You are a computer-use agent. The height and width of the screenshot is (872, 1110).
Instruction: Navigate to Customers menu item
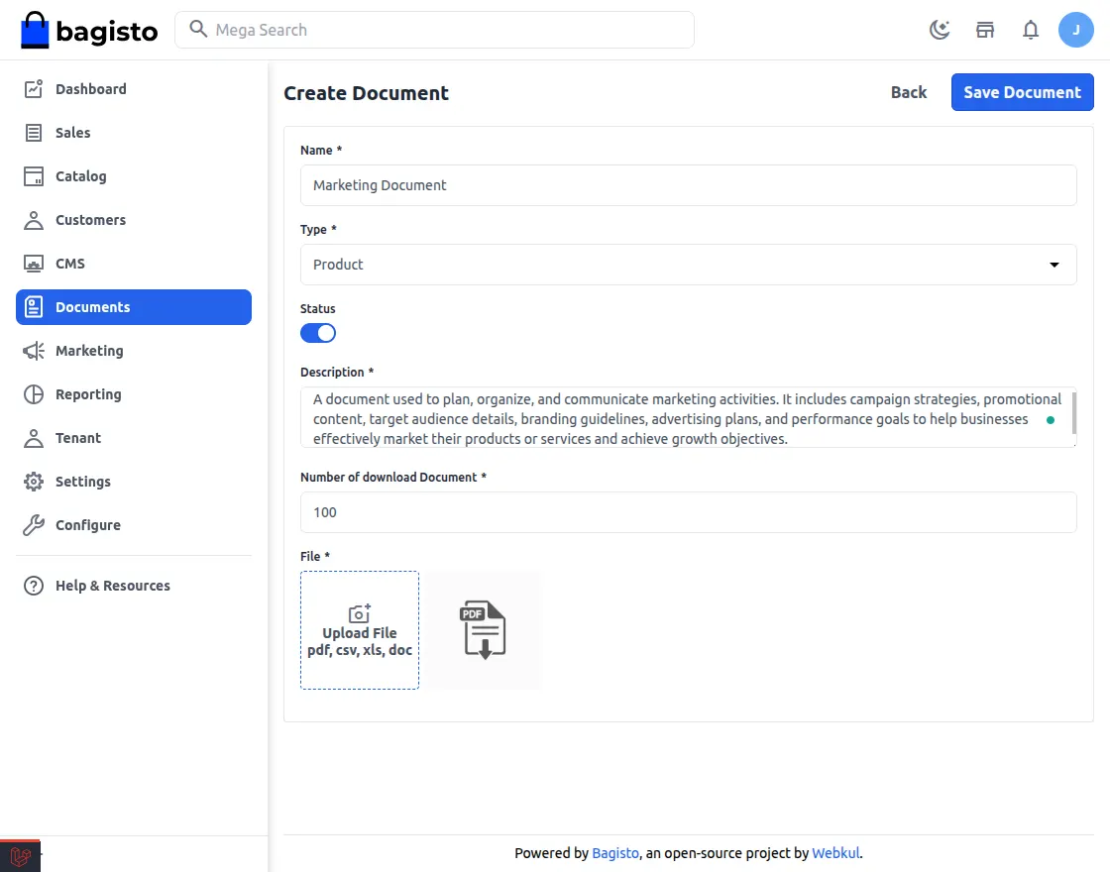134,220
